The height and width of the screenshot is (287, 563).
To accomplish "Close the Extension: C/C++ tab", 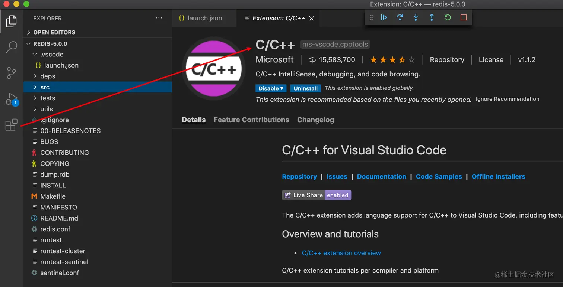I will tap(312, 18).
